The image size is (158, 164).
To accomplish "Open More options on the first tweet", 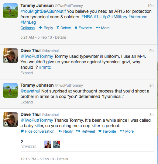I will [103, 28].
